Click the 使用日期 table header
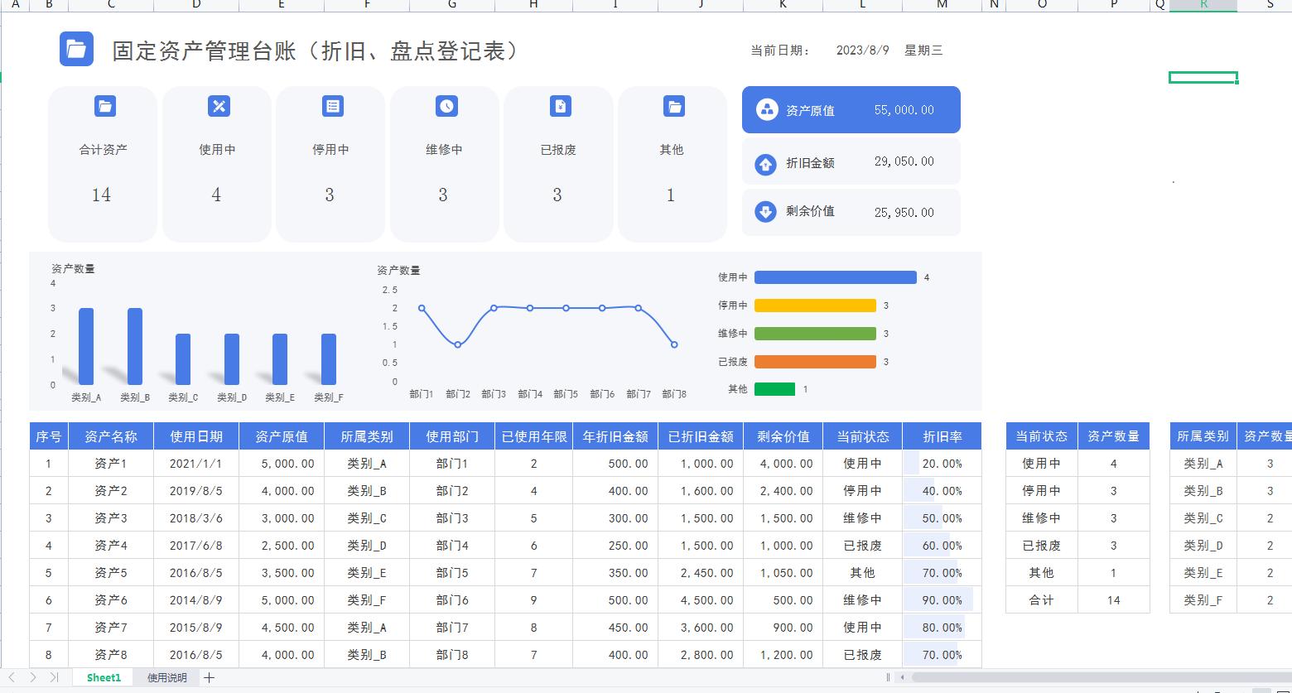The width and height of the screenshot is (1292, 693). pyautogui.click(x=196, y=436)
